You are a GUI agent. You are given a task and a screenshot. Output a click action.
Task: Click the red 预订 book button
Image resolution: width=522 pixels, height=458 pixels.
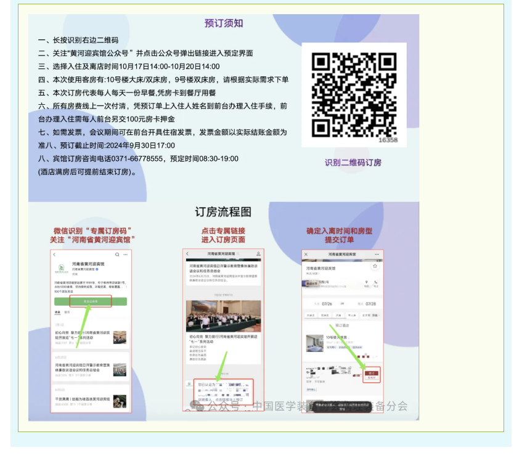pos(372,373)
